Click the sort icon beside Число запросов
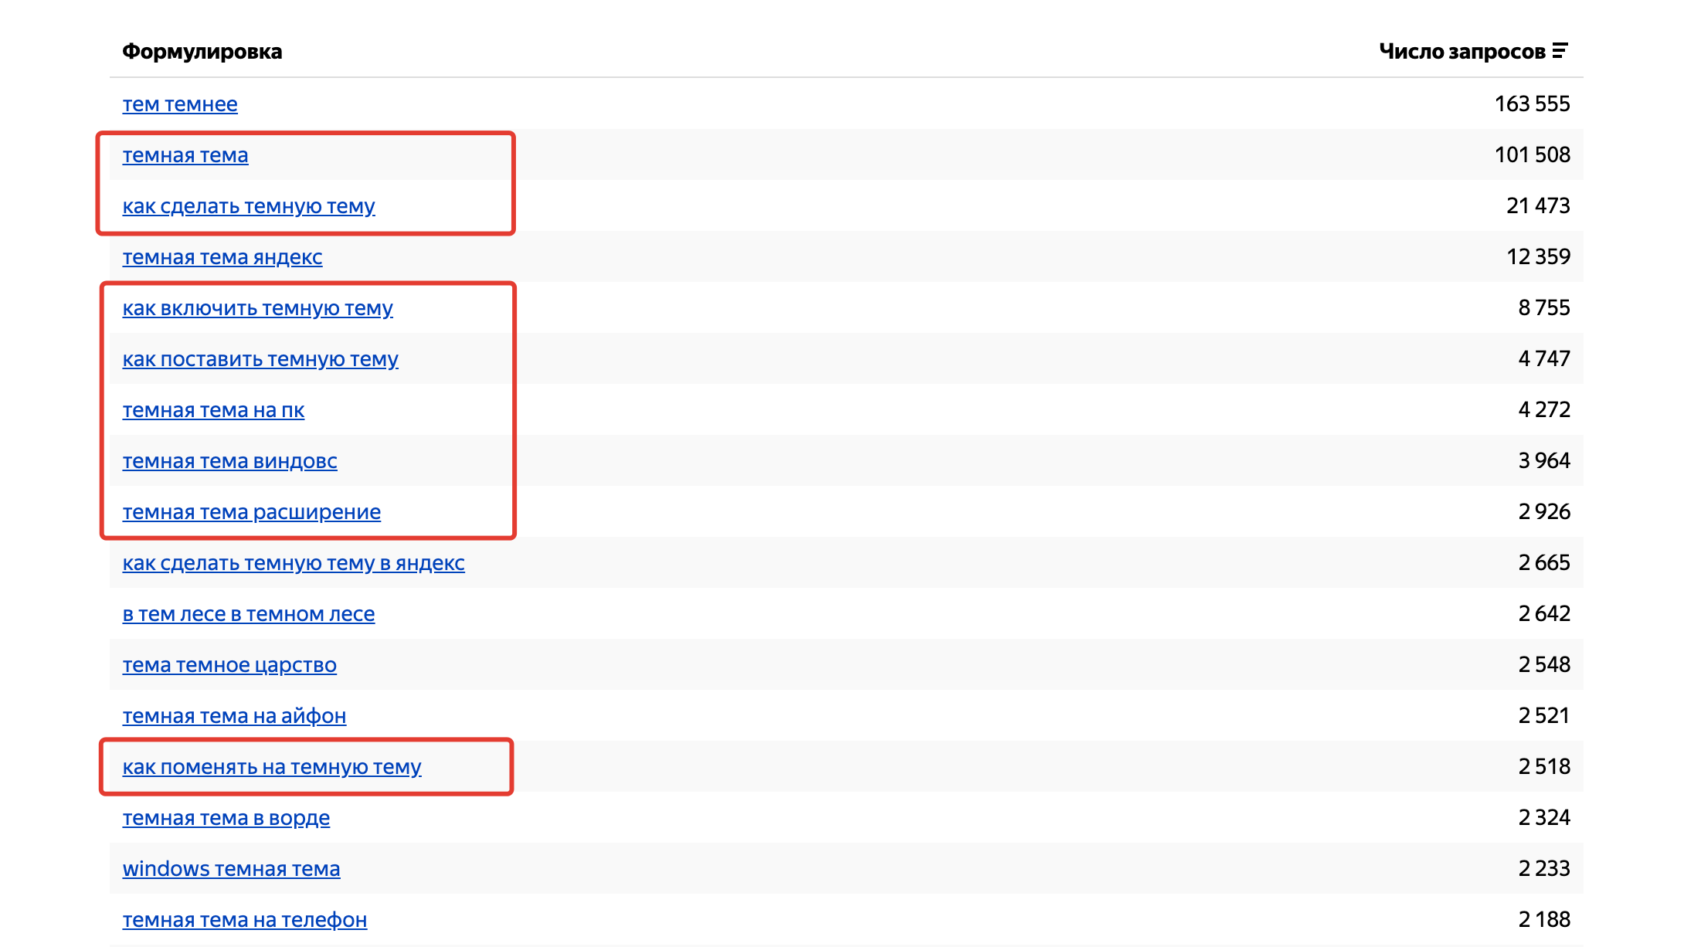 click(1560, 51)
